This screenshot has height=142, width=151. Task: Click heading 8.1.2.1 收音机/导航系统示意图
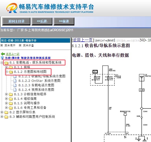click(101, 46)
